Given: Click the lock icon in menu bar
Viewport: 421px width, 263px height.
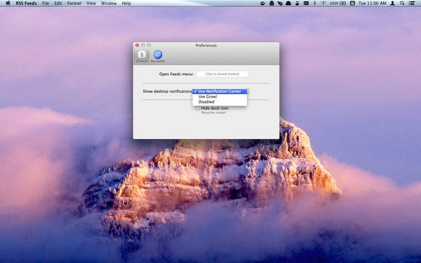Looking at the screenshot, I should point(297,3).
